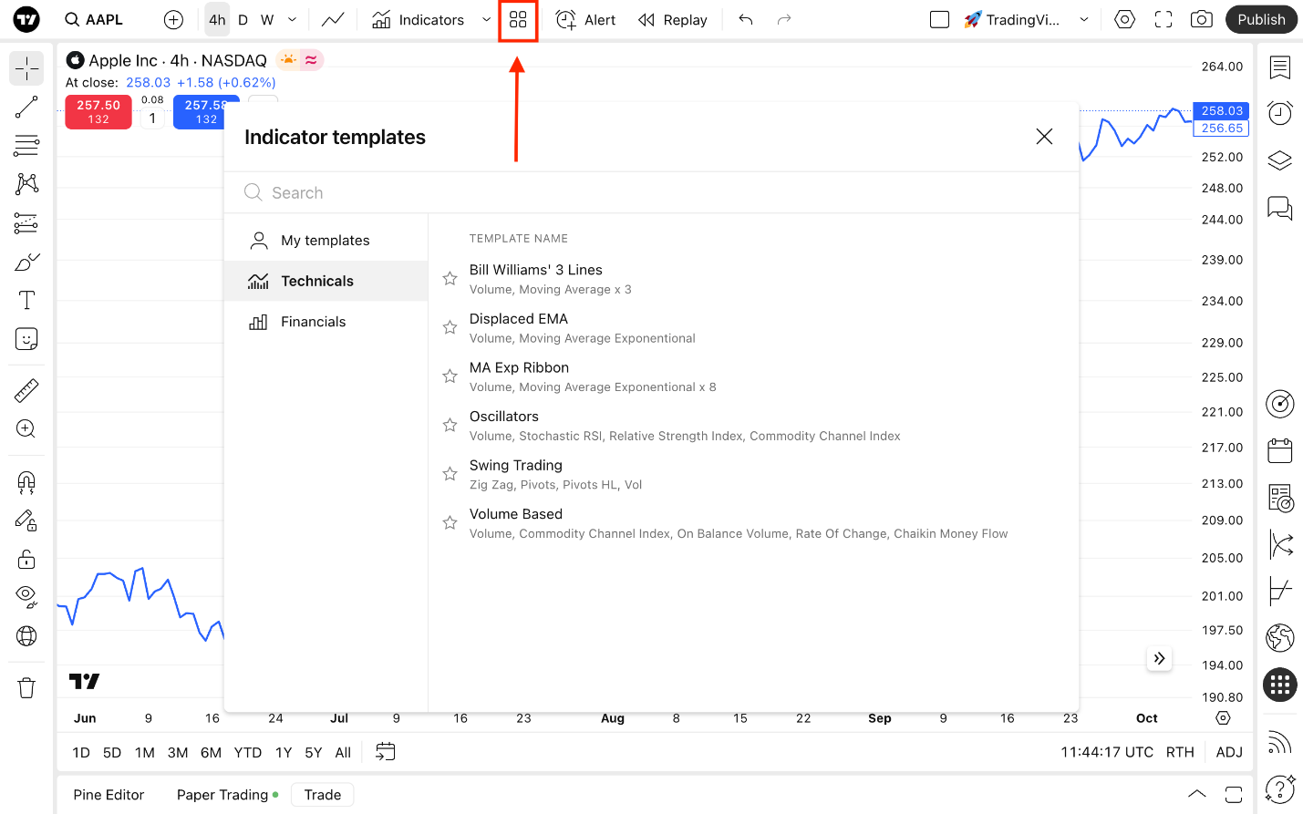Open the Trade tab
Screen dimensions: 1303x814
(323, 795)
